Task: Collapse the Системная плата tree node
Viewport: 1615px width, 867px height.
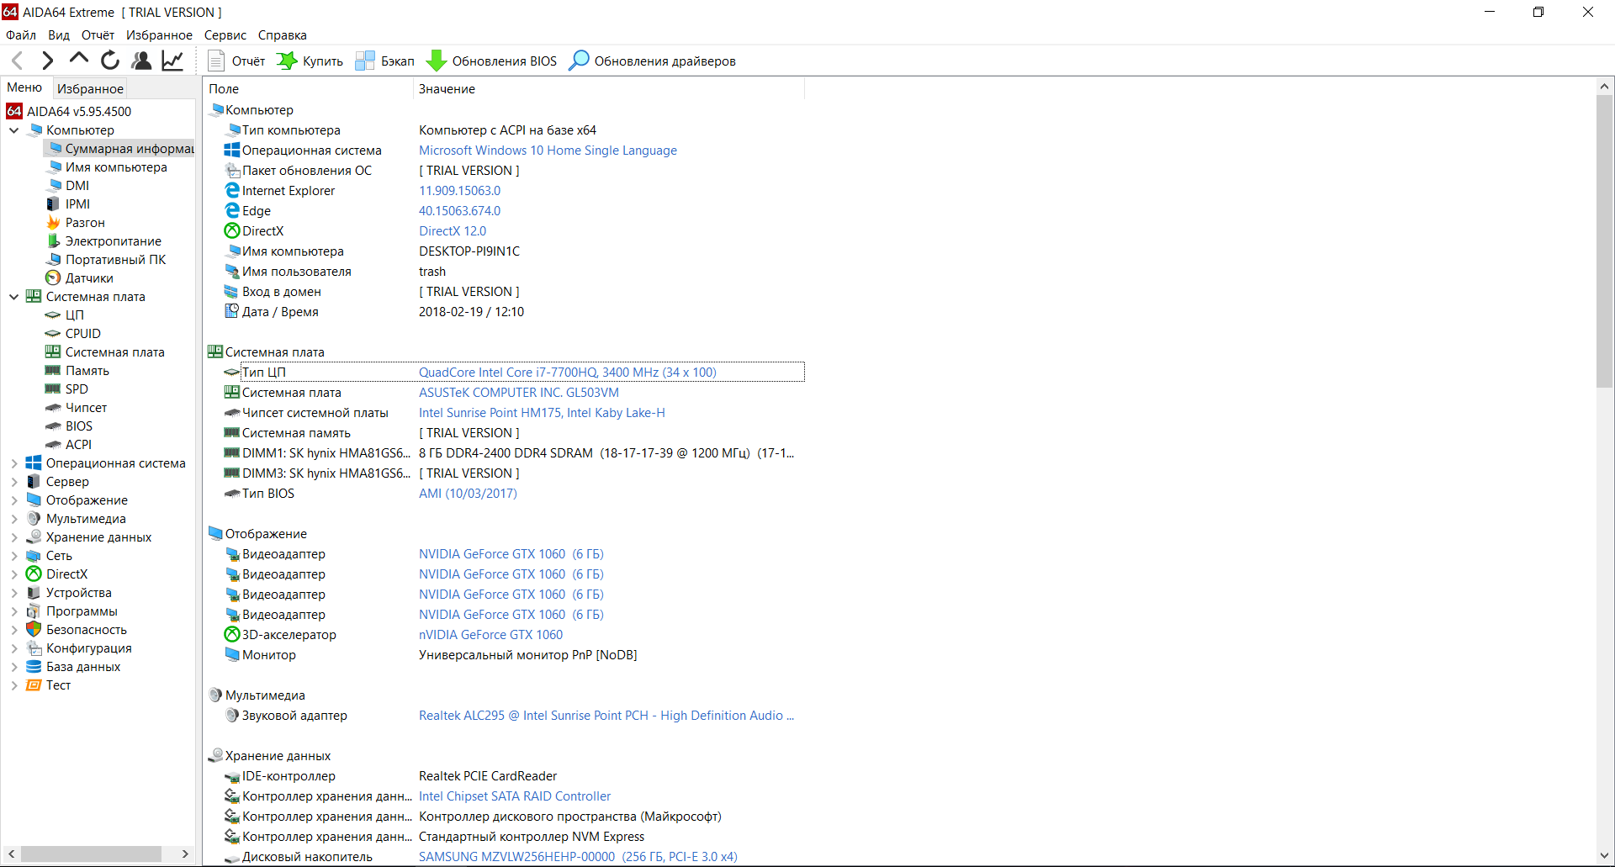Action: (13, 297)
